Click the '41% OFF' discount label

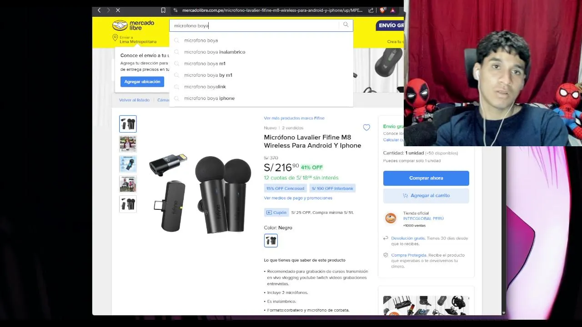[311, 168]
